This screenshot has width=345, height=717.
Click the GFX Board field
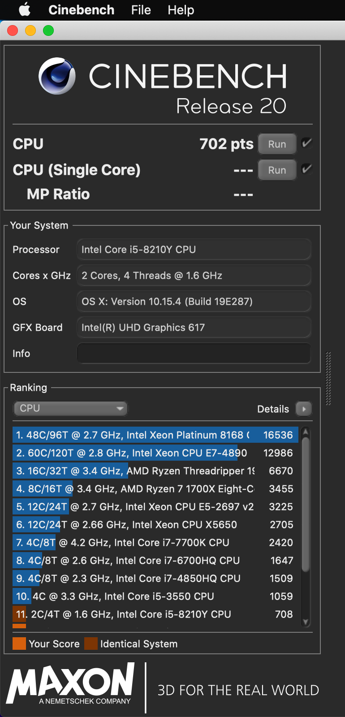click(194, 328)
